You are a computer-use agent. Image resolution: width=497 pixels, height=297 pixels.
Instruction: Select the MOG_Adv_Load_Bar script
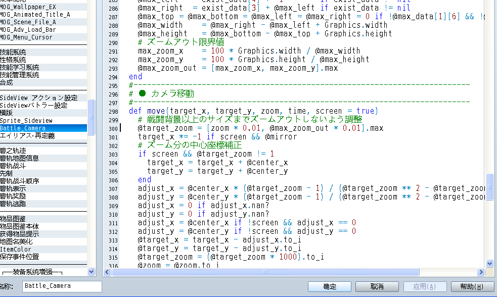[43, 29]
